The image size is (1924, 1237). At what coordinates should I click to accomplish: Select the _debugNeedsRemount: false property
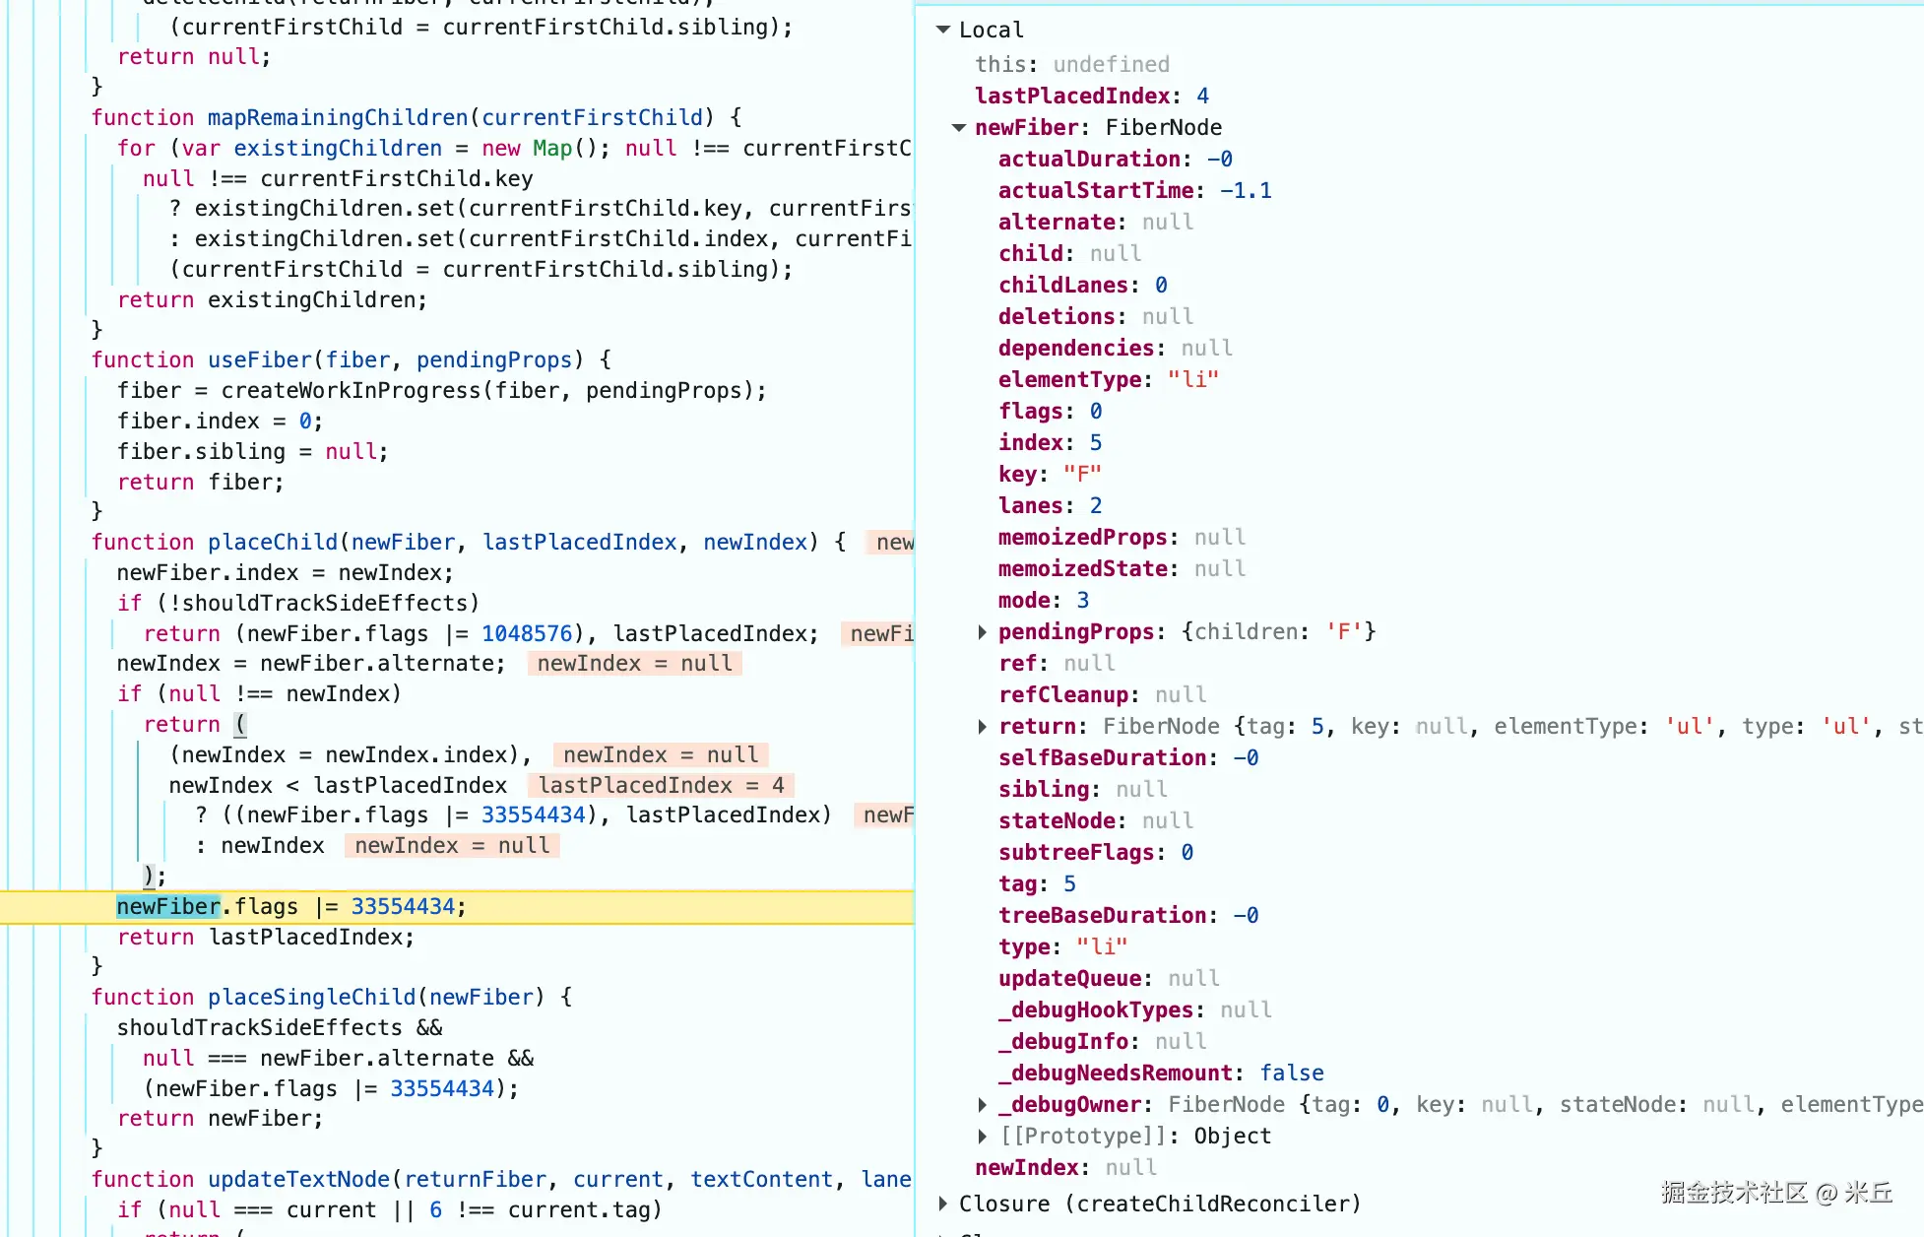pos(1162,1074)
